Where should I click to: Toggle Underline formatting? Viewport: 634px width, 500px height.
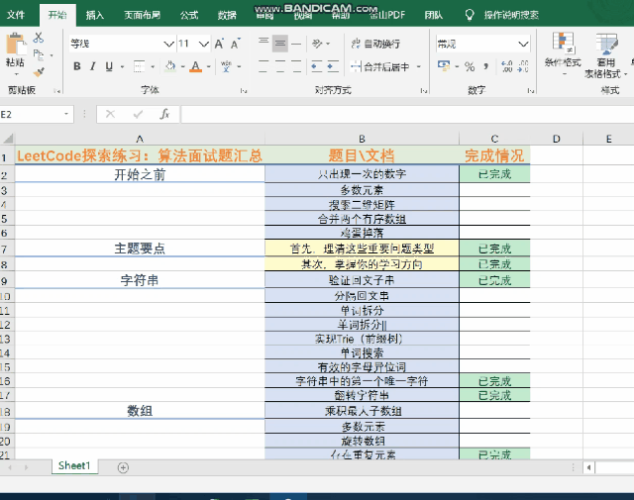[x=109, y=66]
